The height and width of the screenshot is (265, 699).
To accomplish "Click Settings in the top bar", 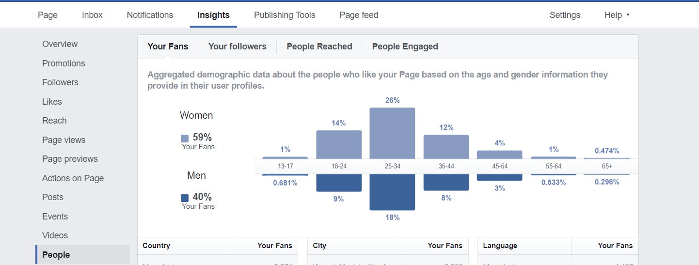I will (x=565, y=15).
